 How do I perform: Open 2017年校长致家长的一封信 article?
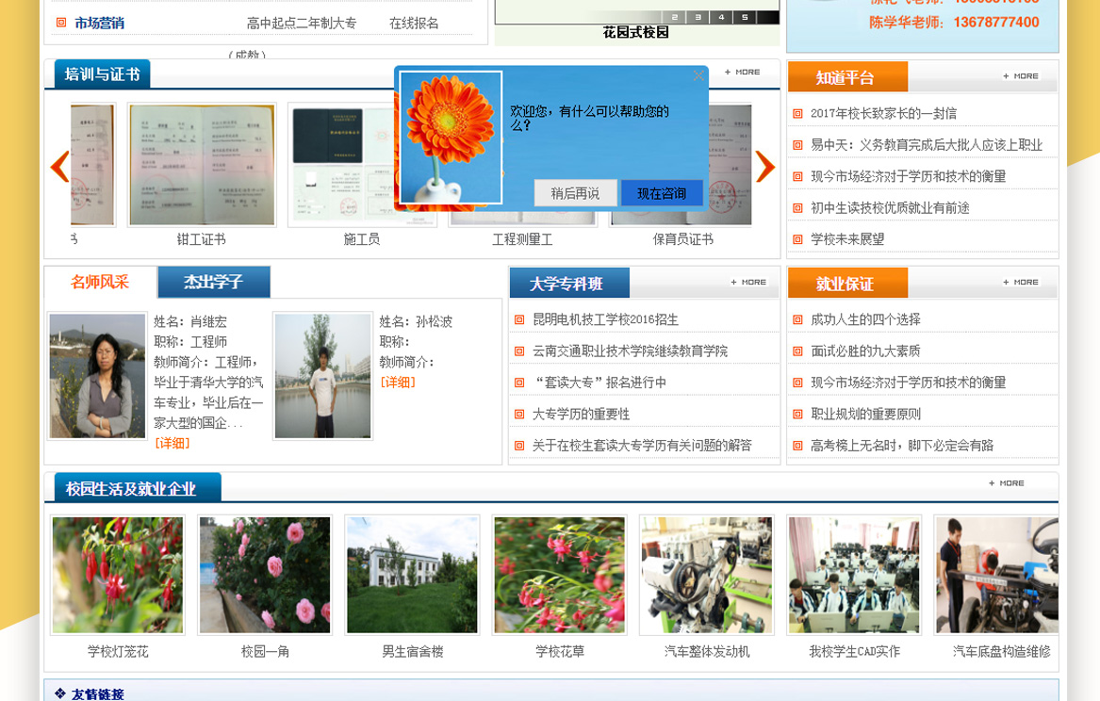coord(883,113)
